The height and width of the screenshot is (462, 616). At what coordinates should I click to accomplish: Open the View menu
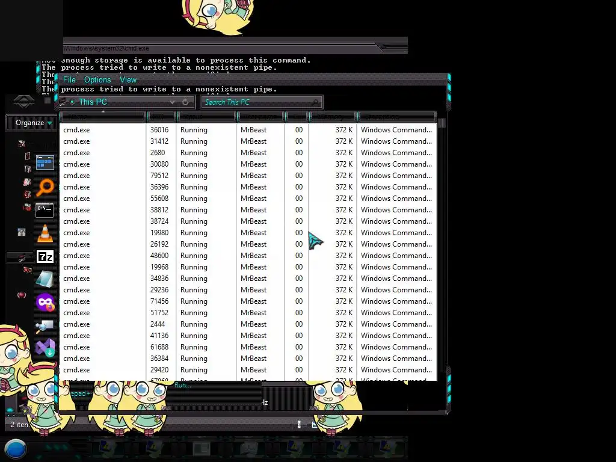tap(128, 80)
